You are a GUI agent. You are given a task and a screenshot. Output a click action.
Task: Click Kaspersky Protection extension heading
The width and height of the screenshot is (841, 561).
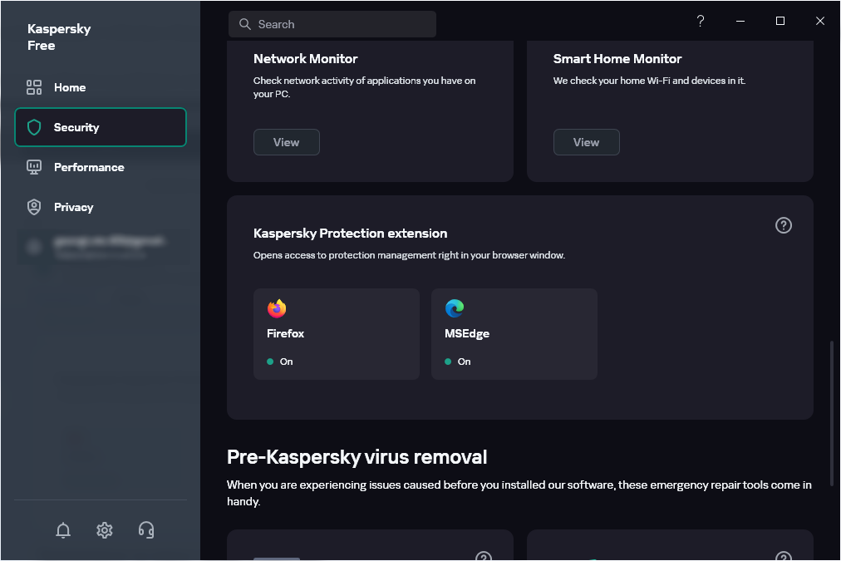coord(350,234)
